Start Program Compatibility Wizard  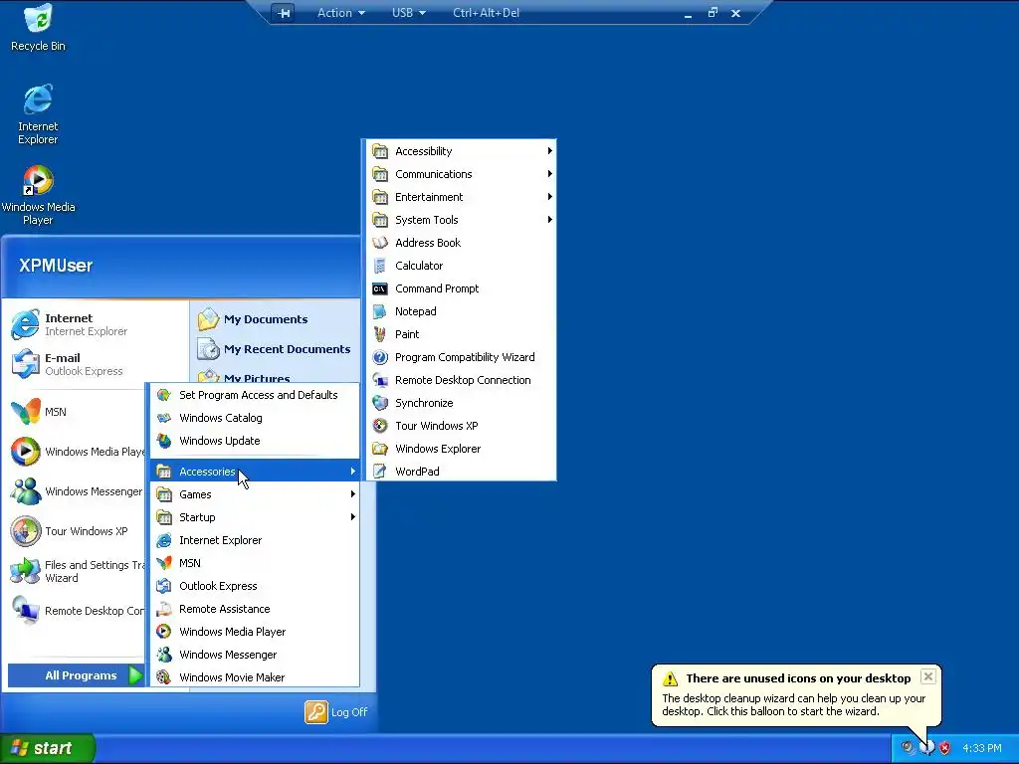click(x=460, y=357)
